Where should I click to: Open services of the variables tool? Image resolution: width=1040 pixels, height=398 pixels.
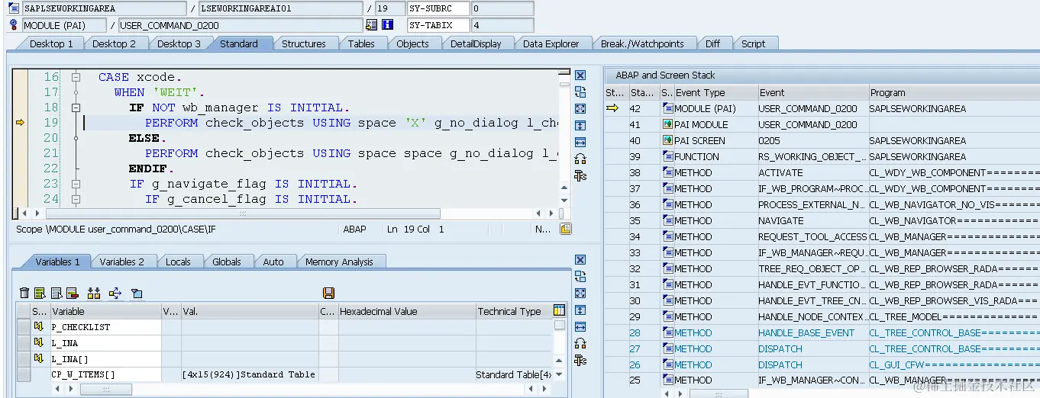coord(580,344)
